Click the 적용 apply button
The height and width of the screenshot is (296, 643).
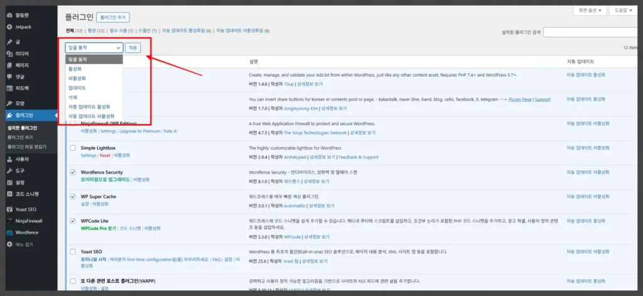click(x=133, y=48)
